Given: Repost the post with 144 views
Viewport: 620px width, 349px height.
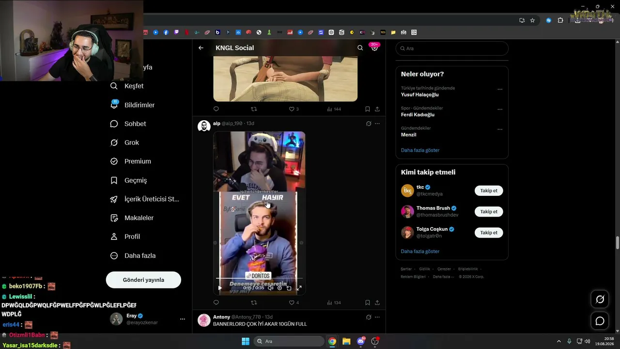Looking at the screenshot, I should [254, 109].
